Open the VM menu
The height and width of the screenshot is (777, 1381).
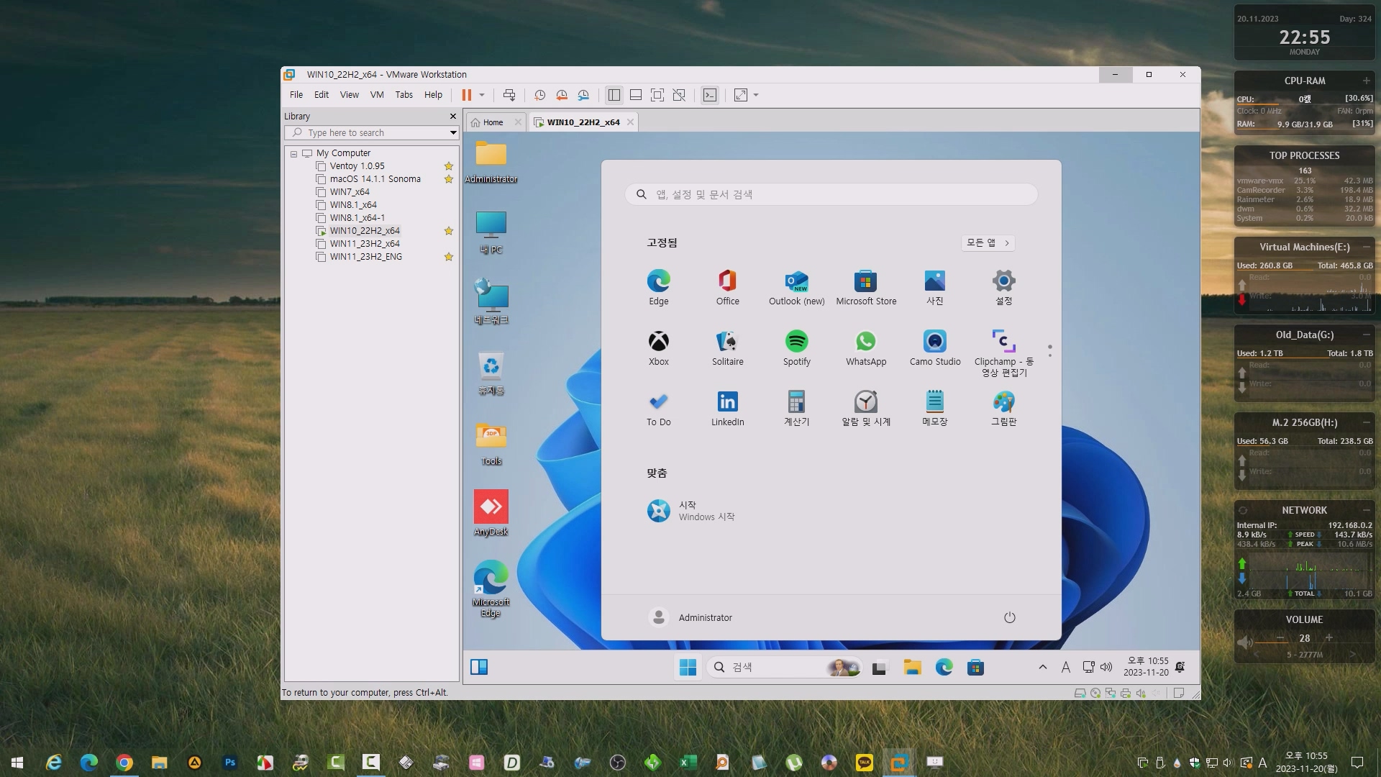377,95
